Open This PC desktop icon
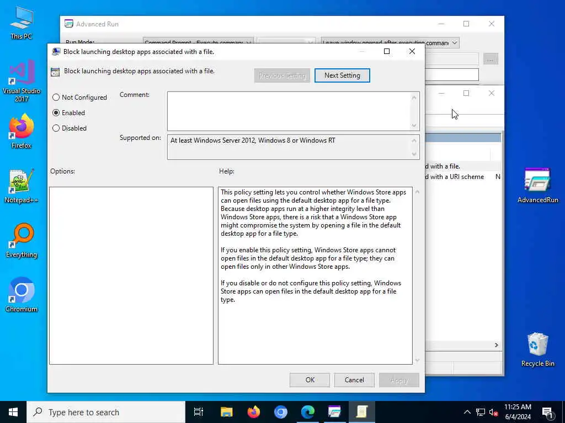 tap(22, 22)
